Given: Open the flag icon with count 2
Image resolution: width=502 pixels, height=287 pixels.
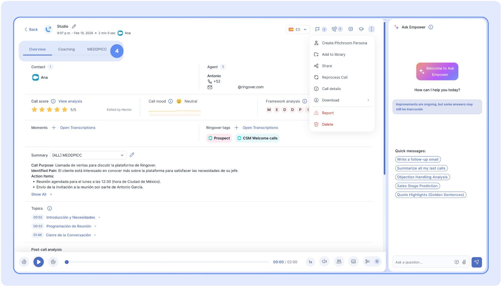Looking at the screenshot, I should (318, 29).
